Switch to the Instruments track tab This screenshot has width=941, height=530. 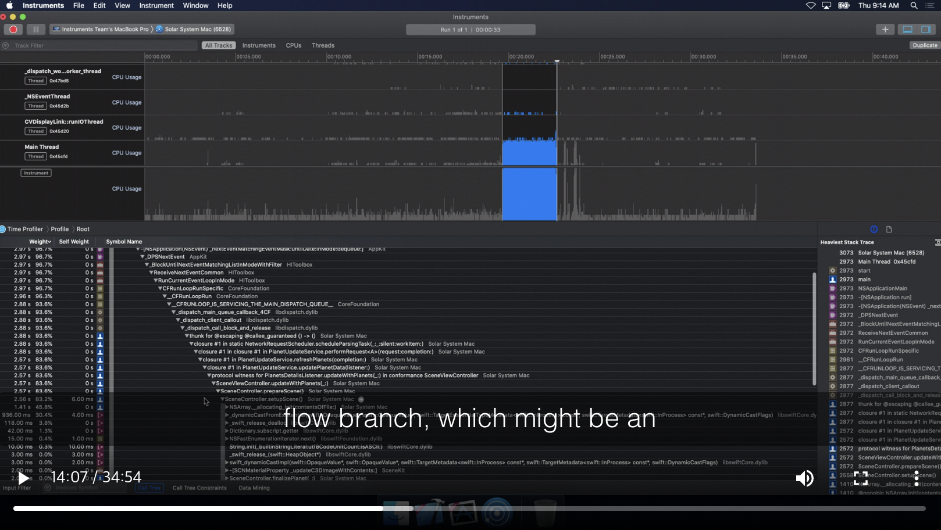(259, 45)
